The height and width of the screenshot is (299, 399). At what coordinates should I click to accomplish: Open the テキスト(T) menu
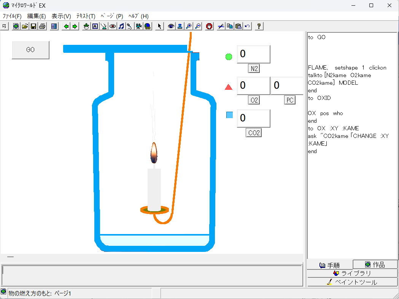86,16
